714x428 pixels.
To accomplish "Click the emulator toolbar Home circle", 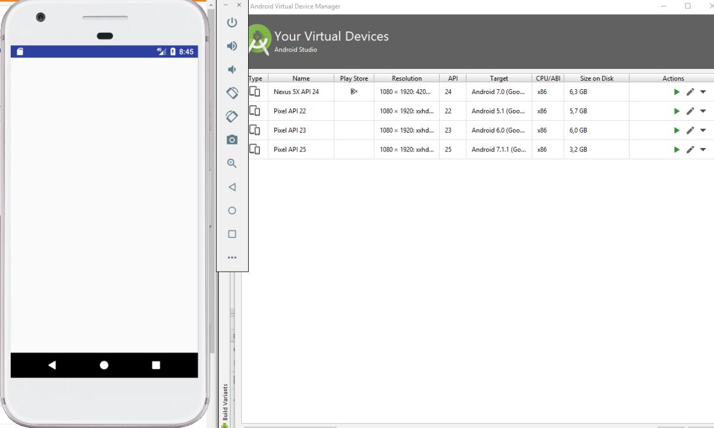I will coord(232,210).
